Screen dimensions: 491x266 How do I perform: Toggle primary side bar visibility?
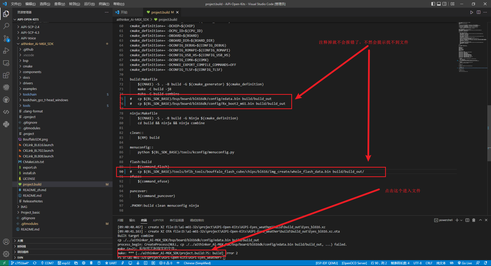(x=433, y=4)
